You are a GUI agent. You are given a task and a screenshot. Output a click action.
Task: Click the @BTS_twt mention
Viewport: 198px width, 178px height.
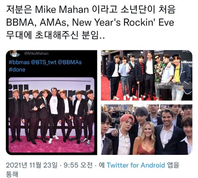[x=44, y=62]
